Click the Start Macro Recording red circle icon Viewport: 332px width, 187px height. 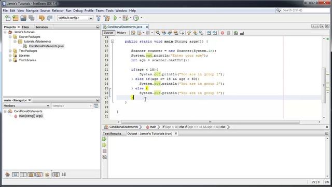coord(223,33)
